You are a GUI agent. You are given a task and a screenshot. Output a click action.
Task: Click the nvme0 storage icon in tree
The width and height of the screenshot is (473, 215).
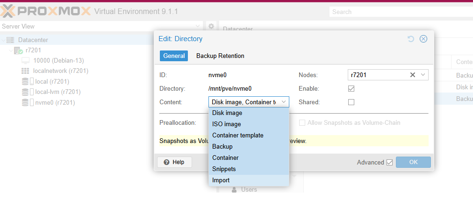pyautogui.click(x=25, y=103)
